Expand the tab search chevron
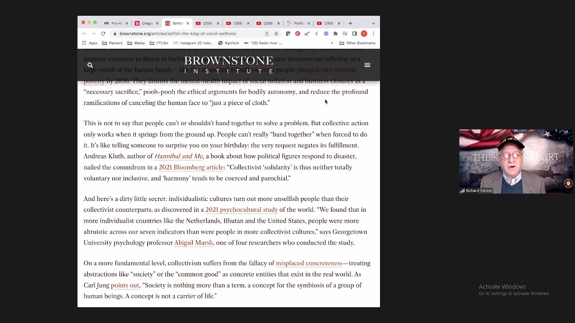This screenshot has width=575, height=323. [x=373, y=23]
